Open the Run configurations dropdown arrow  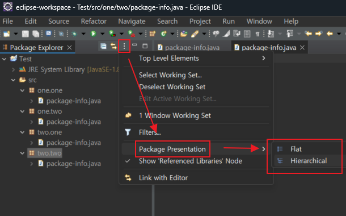[x=103, y=34]
